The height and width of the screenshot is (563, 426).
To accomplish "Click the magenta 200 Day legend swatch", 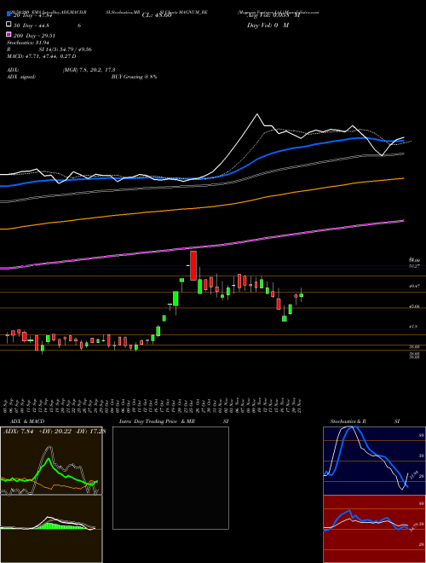I will (9, 34).
